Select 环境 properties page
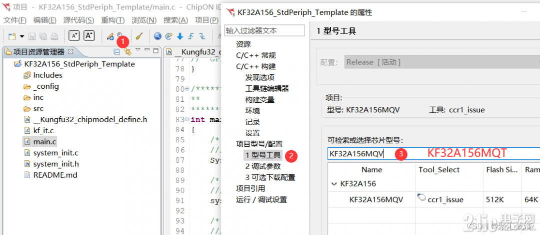Image resolution: width=540 pixels, height=235 pixels. click(x=252, y=111)
